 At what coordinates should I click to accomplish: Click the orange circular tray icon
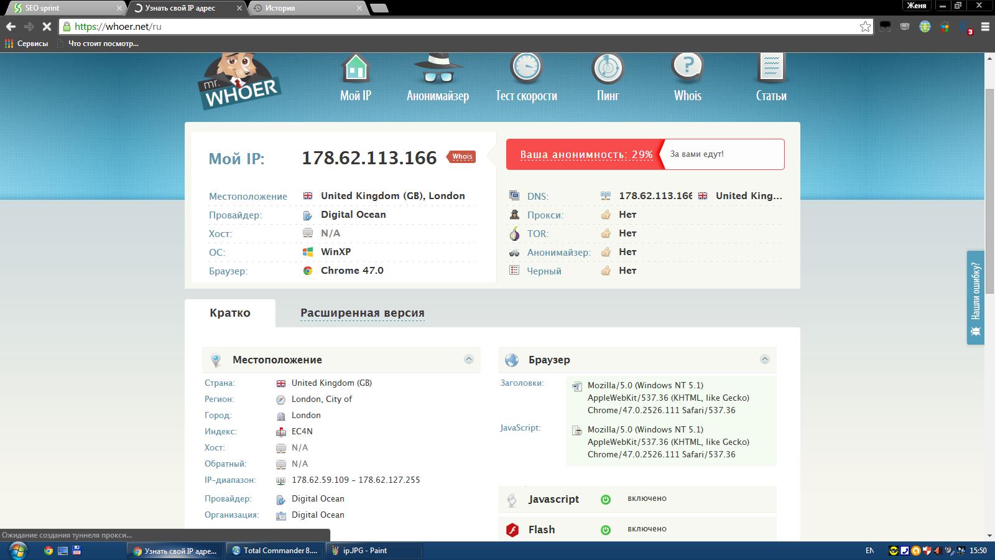pyautogui.click(x=916, y=551)
